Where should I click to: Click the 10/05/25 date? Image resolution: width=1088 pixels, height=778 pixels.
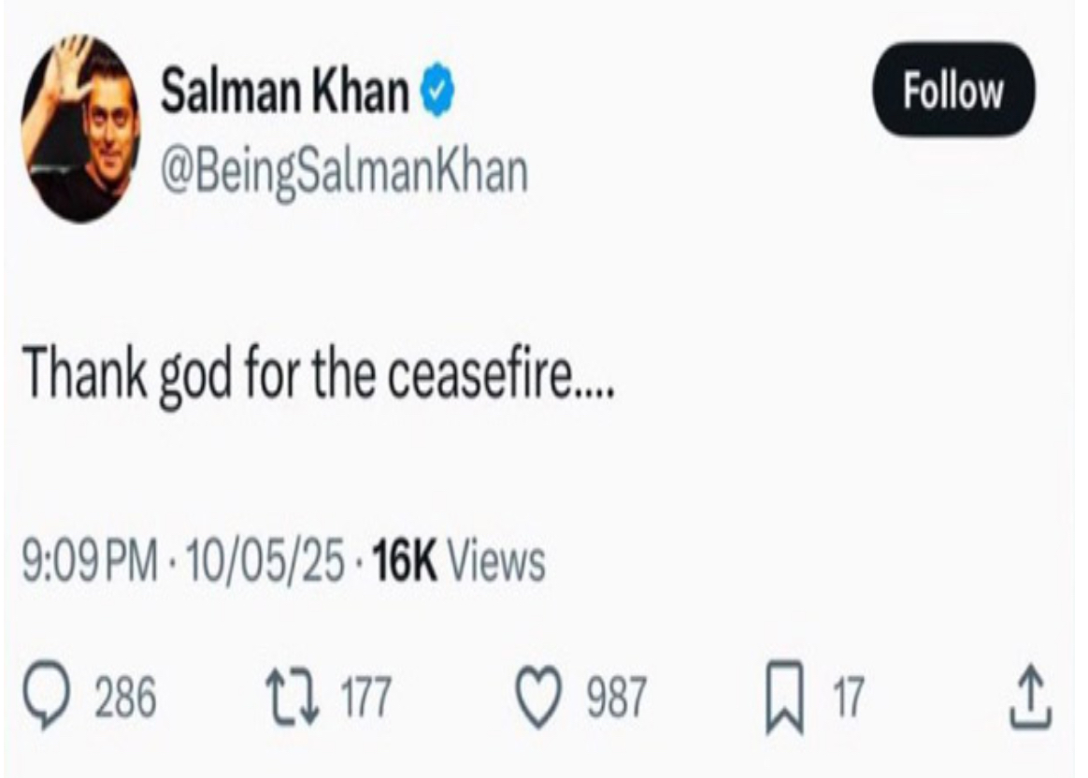point(265,561)
